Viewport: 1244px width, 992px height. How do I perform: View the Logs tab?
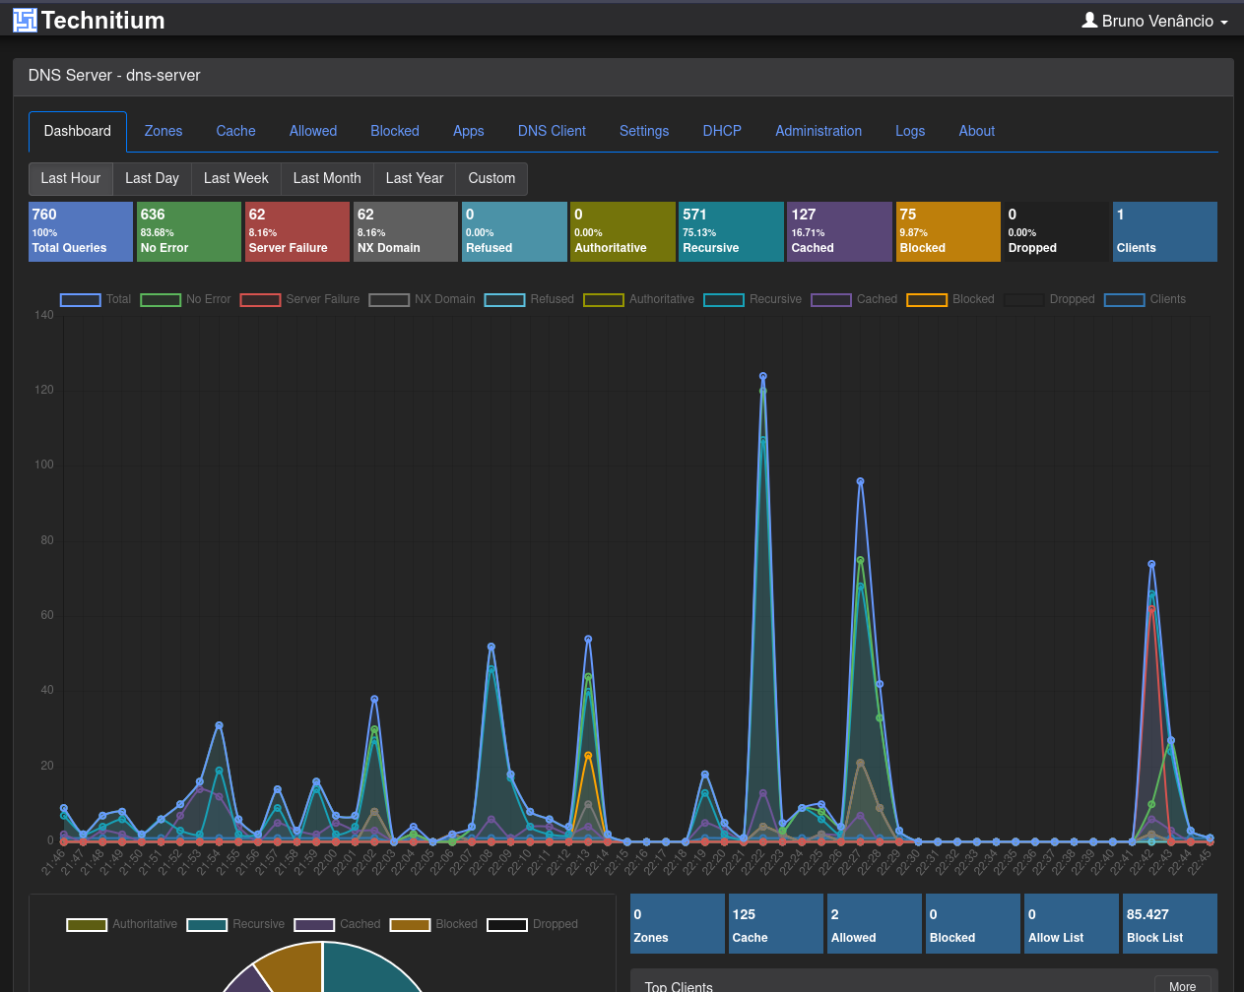[x=910, y=131]
